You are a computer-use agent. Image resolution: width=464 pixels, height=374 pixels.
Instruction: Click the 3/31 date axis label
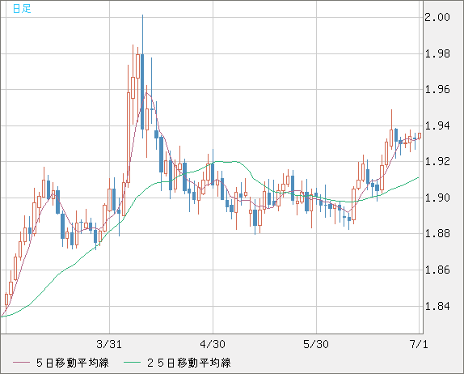(109, 344)
